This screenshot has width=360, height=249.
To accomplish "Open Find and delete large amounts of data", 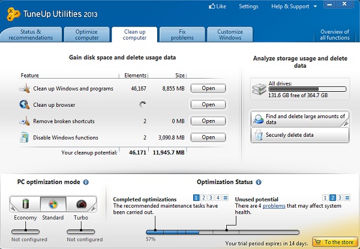I will [x=299, y=119].
